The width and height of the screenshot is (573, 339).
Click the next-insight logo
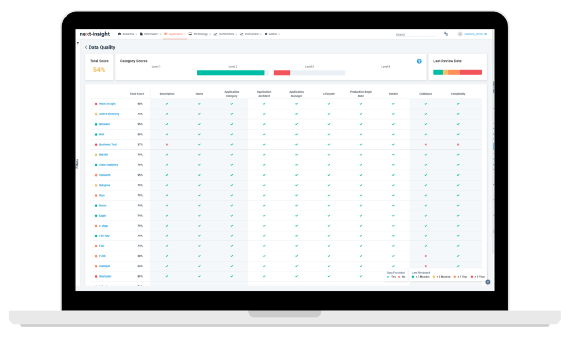[95, 34]
